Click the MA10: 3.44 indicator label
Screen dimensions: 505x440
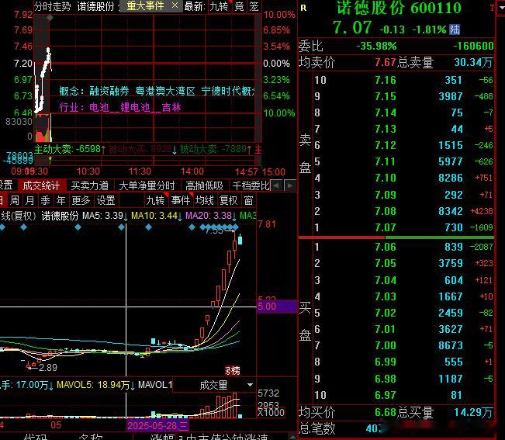click(154, 216)
